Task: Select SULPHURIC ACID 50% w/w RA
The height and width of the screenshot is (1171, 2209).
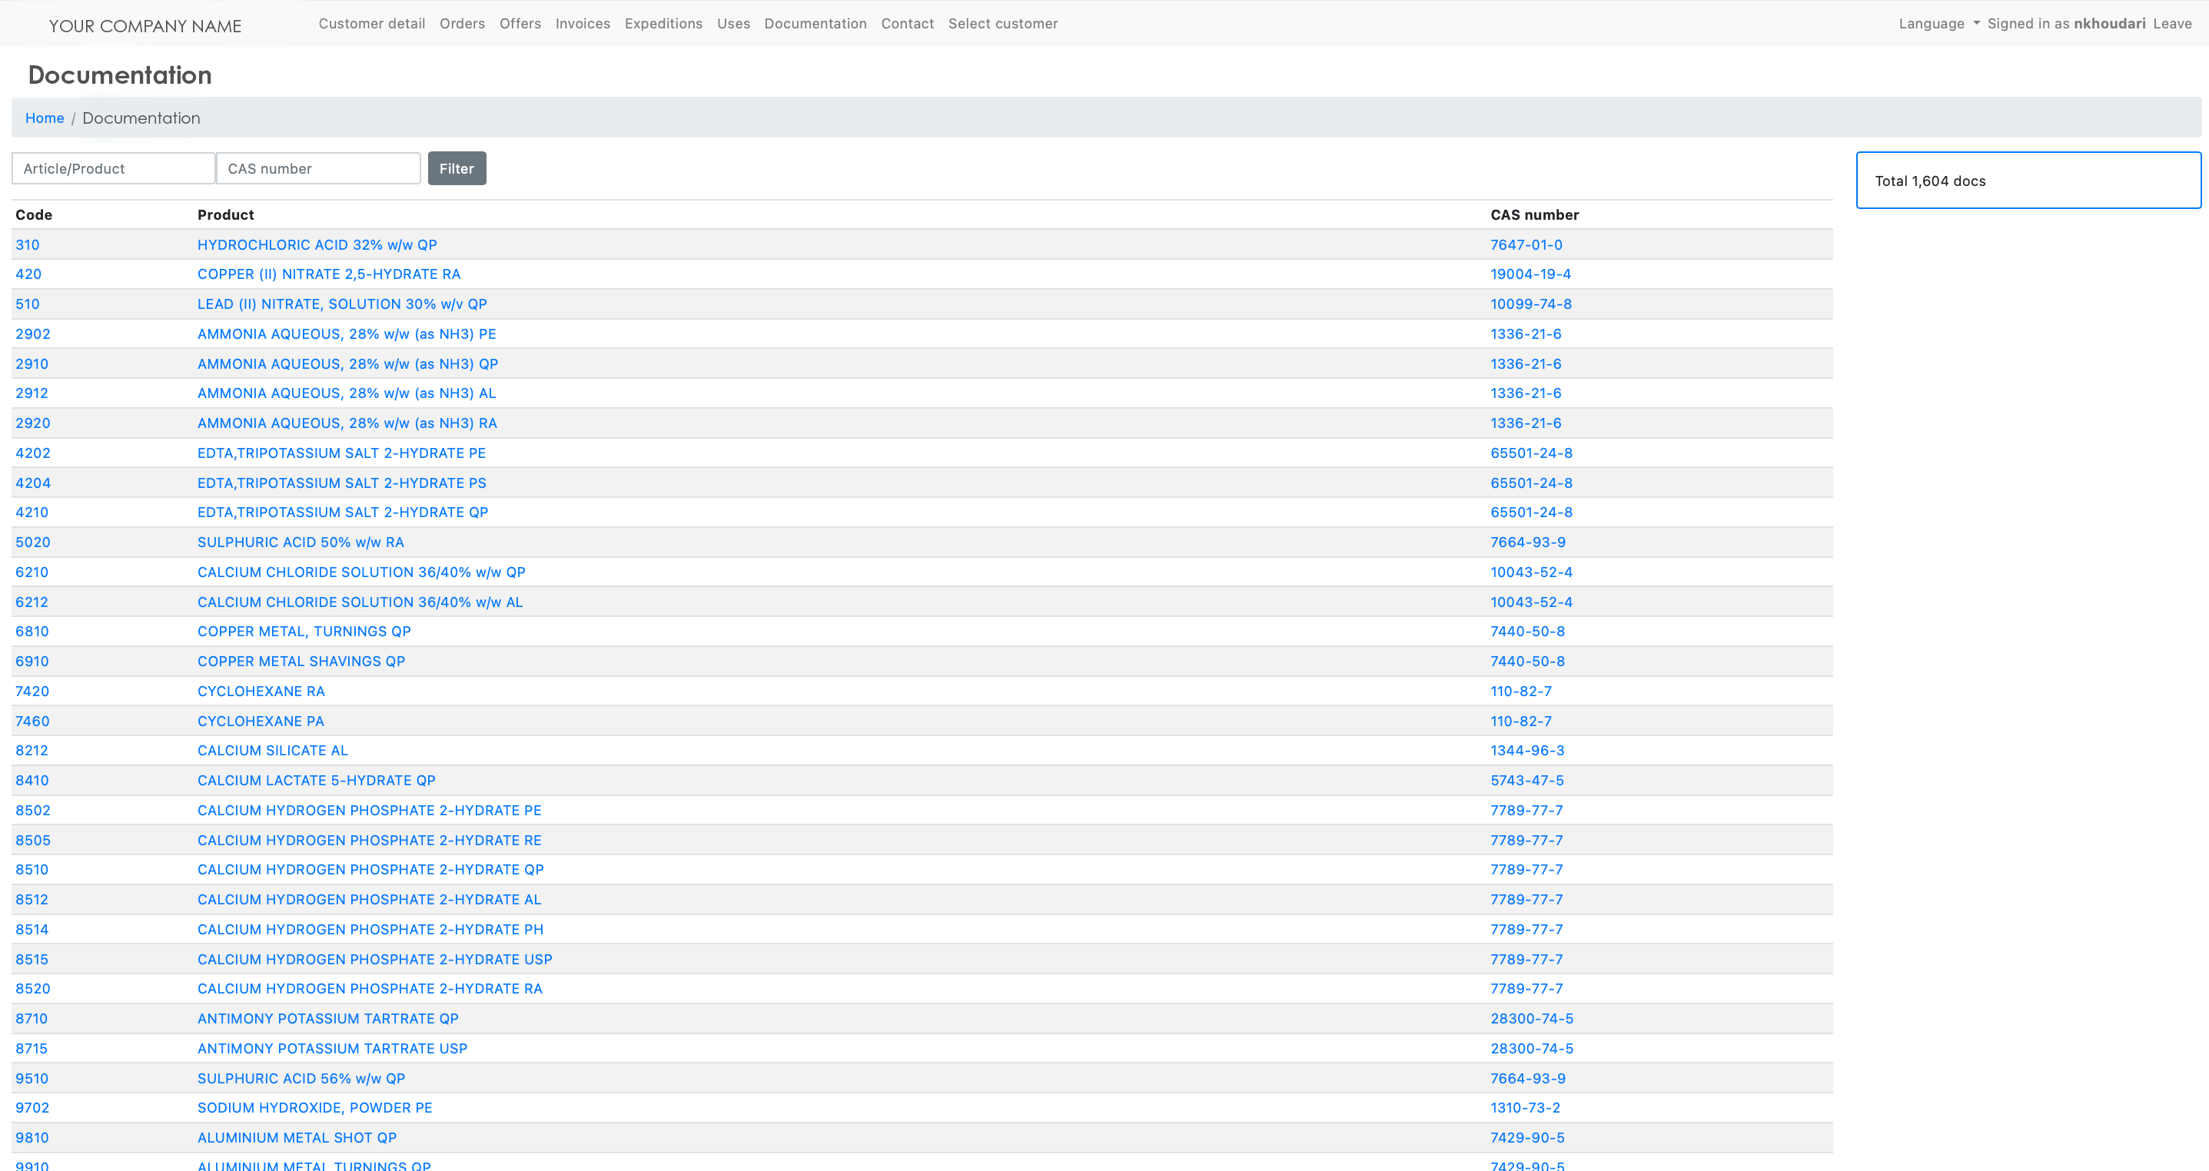Action: pos(300,542)
